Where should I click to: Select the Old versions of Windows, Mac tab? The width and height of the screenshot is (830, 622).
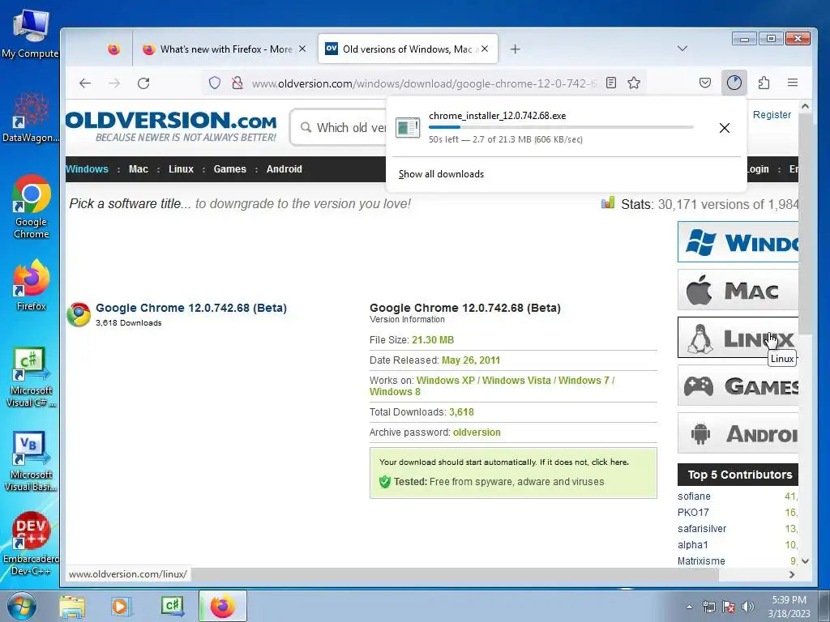409,49
